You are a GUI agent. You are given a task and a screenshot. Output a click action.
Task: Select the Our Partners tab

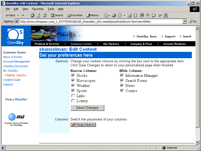tap(111, 44)
